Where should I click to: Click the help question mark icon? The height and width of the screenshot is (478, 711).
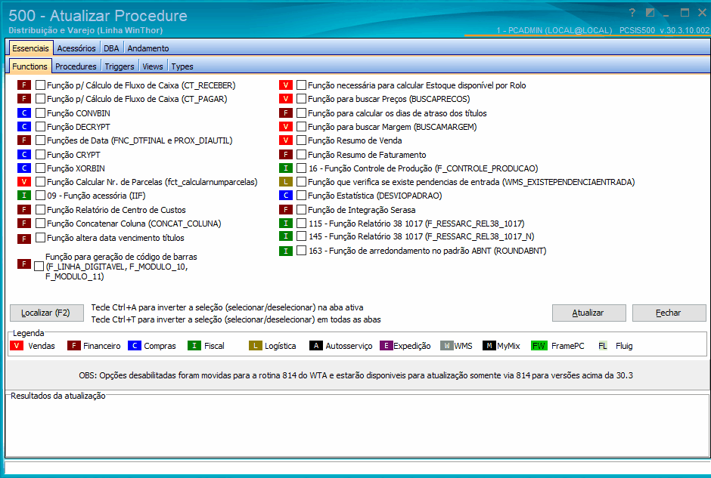point(632,13)
